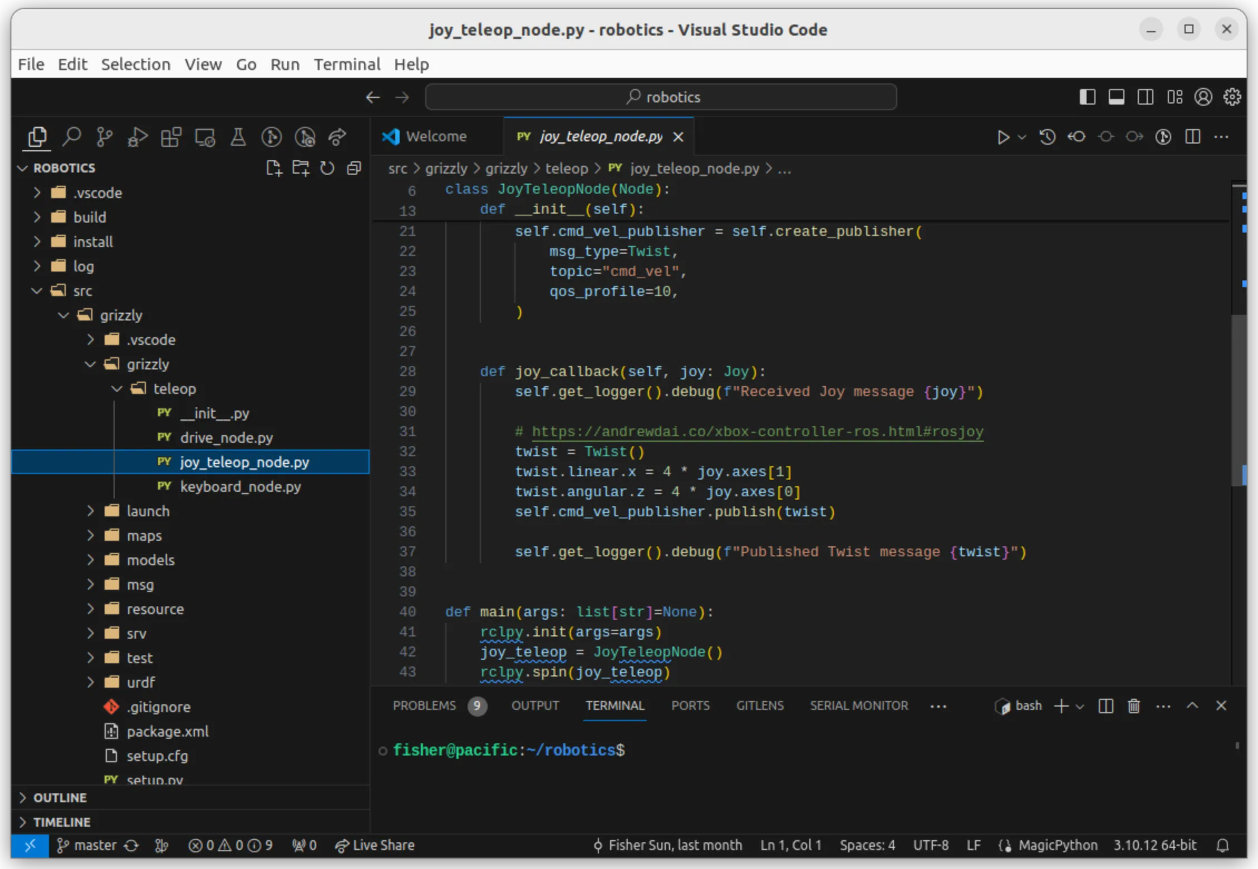Collapse all folders via Explorer collapse icon
Viewport: 1258px width, 869px height.
(354, 168)
